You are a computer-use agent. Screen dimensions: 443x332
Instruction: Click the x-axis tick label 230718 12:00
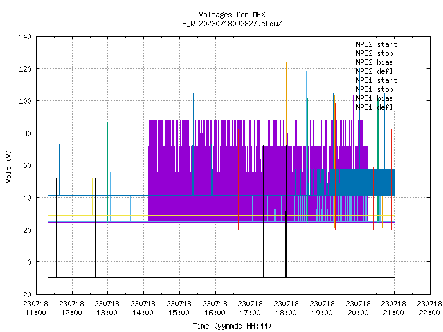coord(72,308)
